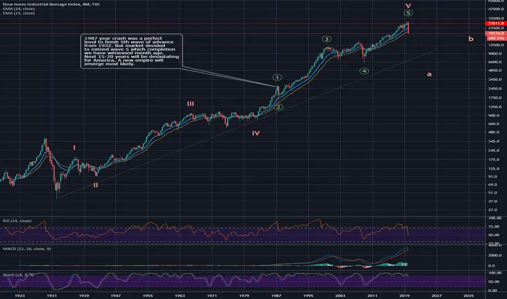Click the circled green wave number 1

277,78
